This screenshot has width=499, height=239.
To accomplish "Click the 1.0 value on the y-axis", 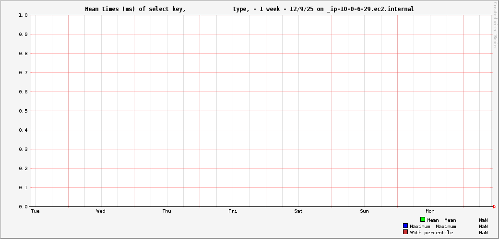I will coord(23,15).
